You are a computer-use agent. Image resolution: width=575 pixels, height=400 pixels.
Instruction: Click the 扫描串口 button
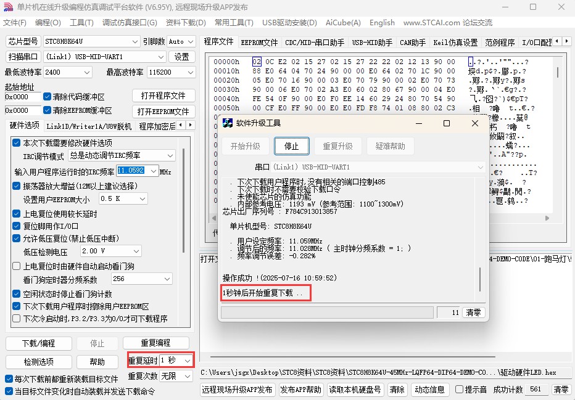tap(23, 57)
